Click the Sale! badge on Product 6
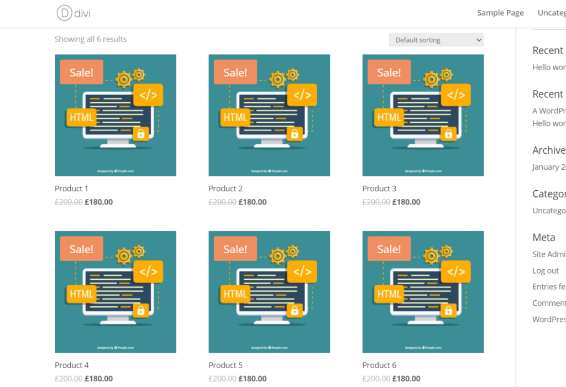Image resolution: width=566 pixels, height=387 pixels. (389, 249)
